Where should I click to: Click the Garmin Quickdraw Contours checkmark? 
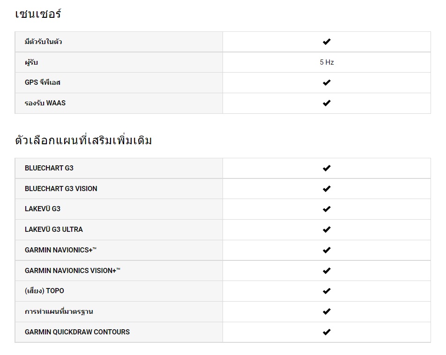(327, 332)
